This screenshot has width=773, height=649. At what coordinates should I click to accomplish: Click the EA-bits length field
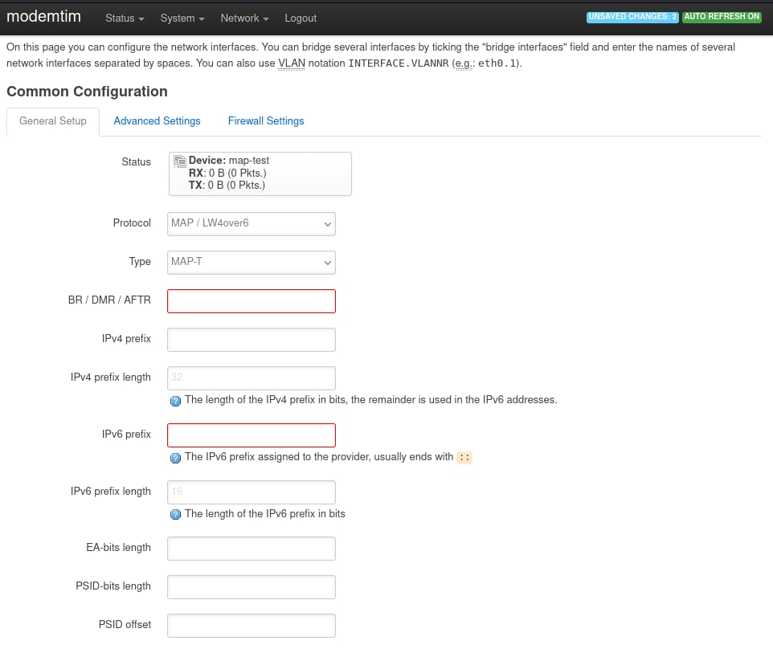pos(252,549)
